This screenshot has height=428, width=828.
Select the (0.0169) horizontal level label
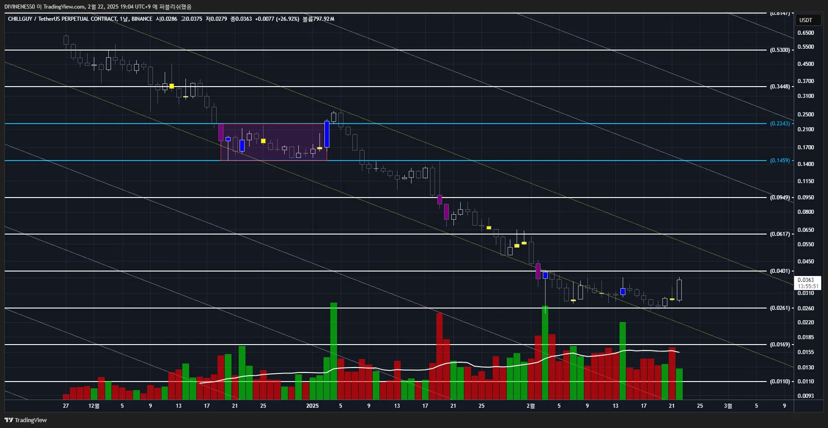pos(780,345)
